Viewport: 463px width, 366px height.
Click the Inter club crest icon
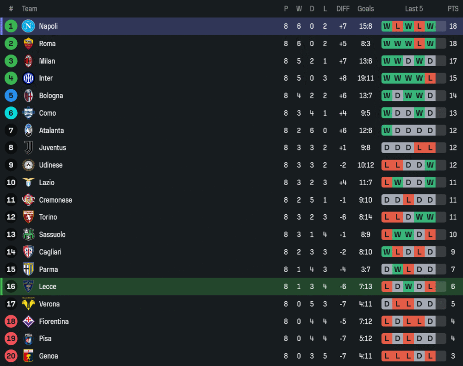point(28,78)
